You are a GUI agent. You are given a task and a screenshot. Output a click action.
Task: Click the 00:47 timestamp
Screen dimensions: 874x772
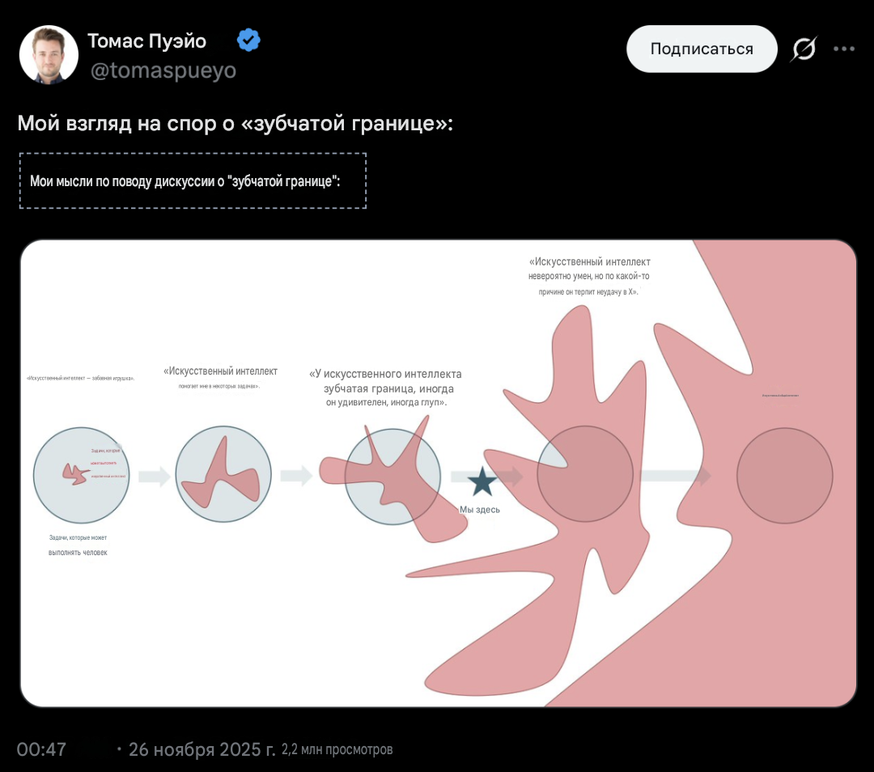41,749
